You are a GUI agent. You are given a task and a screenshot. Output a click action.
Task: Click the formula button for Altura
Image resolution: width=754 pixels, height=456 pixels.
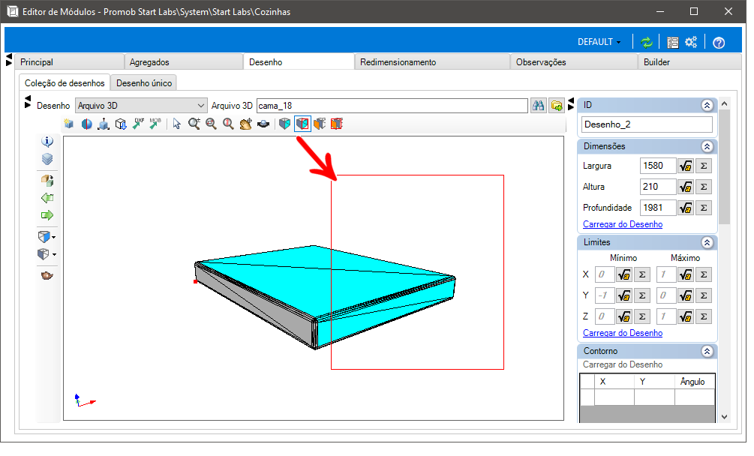(686, 187)
